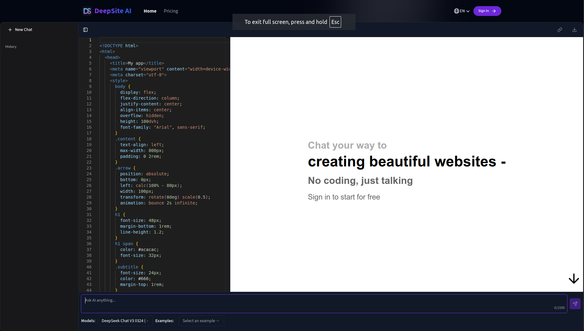
Task: Click the 0/1500 character counter
Action: click(559, 308)
